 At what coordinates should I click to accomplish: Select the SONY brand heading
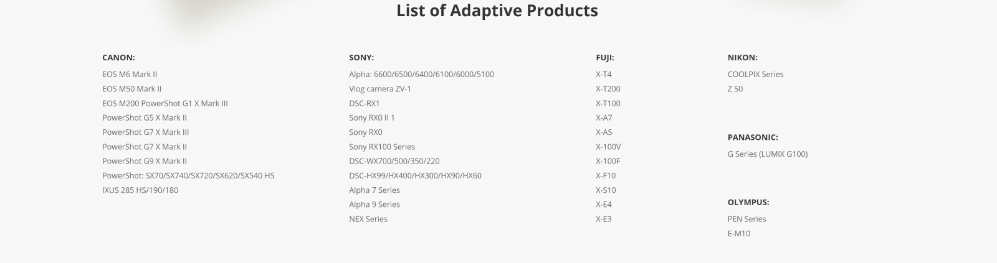(x=361, y=57)
